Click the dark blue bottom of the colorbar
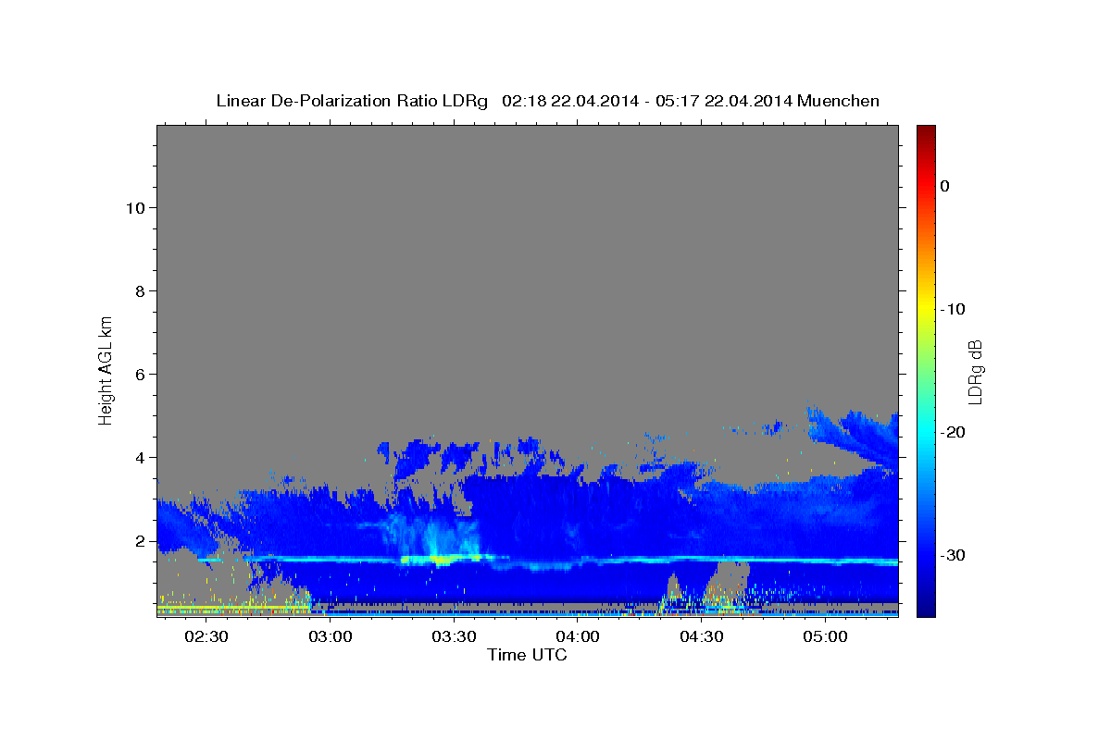 coord(926,609)
